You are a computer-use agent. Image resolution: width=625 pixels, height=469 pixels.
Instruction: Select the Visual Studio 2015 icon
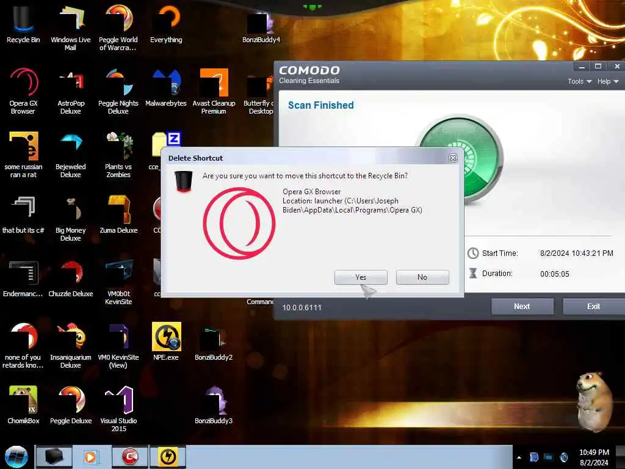click(x=118, y=409)
